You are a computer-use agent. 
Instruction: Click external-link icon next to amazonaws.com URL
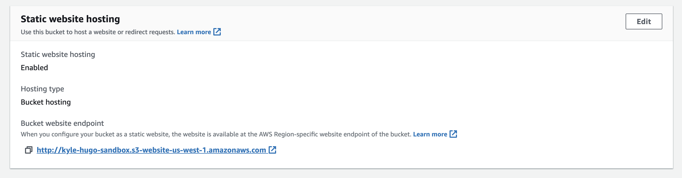pyautogui.click(x=272, y=150)
